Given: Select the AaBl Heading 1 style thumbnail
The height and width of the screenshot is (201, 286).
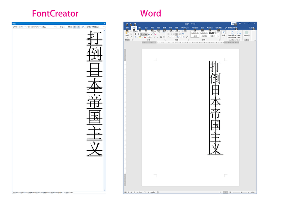Looking at the screenshot, I should (213, 34).
